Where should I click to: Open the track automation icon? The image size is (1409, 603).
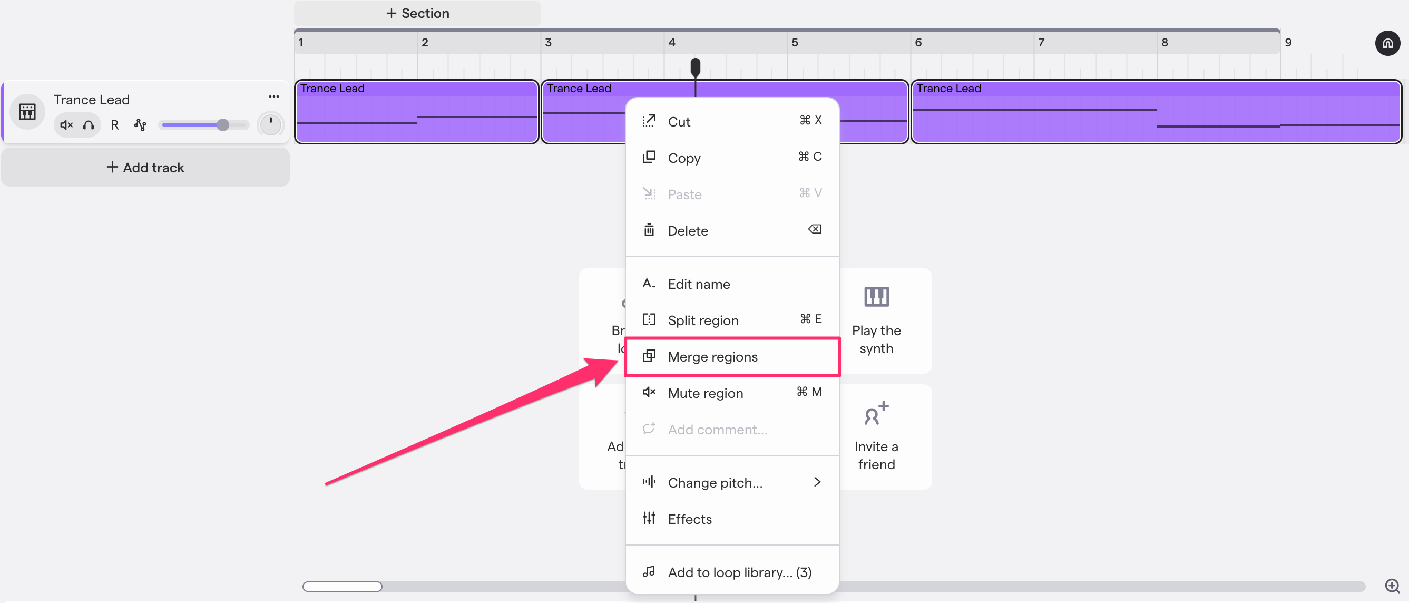pos(140,125)
